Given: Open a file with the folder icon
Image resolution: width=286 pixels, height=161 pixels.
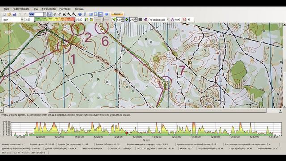Looking at the screenshot, I should coord(9,14).
